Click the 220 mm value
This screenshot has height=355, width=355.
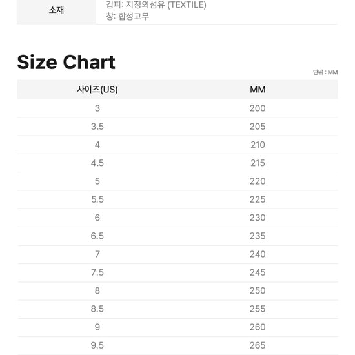click(258, 181)
